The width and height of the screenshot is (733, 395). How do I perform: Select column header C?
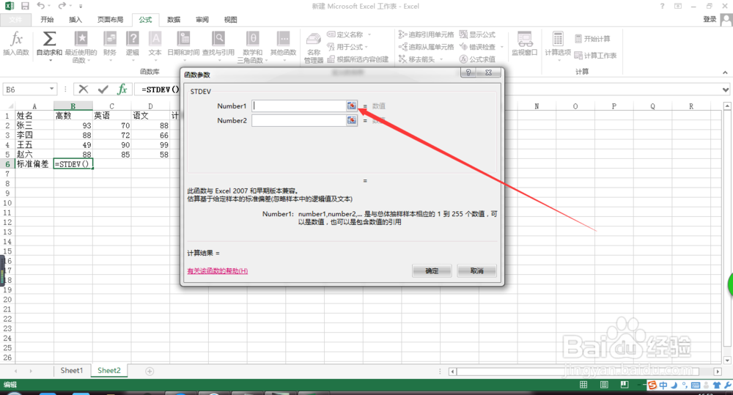point(111,106)
